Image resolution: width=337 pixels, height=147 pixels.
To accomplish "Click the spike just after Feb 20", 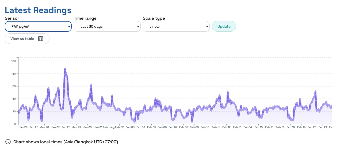I will point(316,91).
